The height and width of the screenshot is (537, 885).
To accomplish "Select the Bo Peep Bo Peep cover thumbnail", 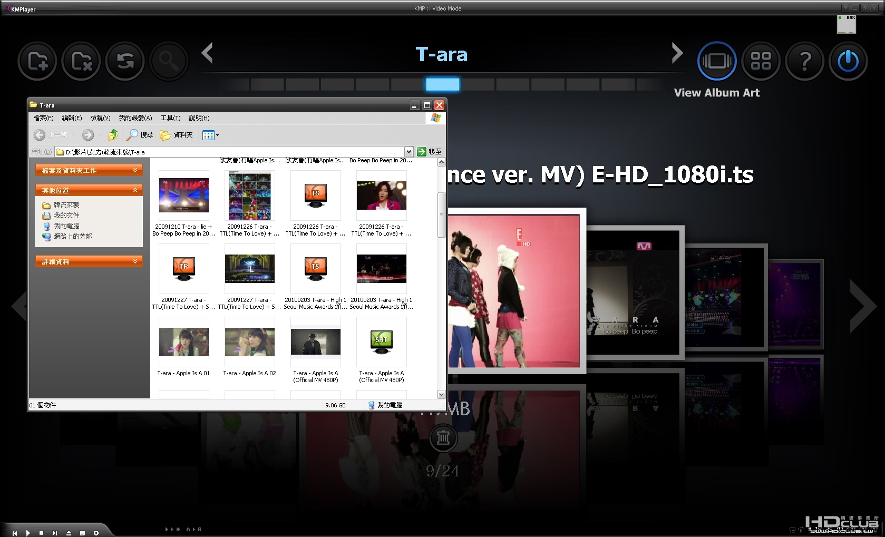I will pyautogui.click(x=635, y=292).
